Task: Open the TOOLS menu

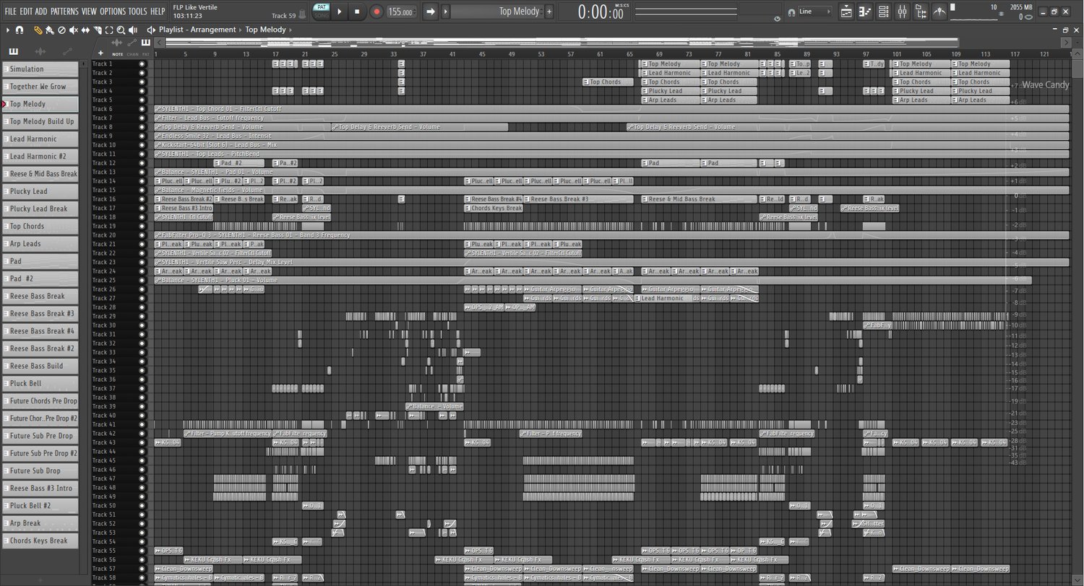Action: 137,12
